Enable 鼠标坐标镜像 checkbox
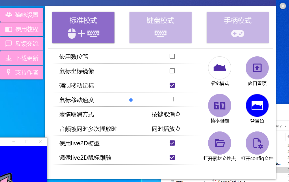Screen dimensions: 289x182 click(x=172, y=71)
